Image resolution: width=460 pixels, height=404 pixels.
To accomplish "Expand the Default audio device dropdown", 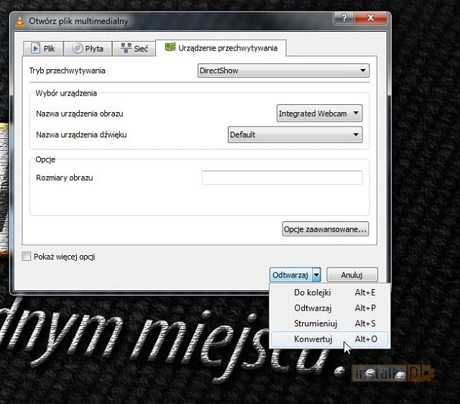I will [x=295, y=134].
